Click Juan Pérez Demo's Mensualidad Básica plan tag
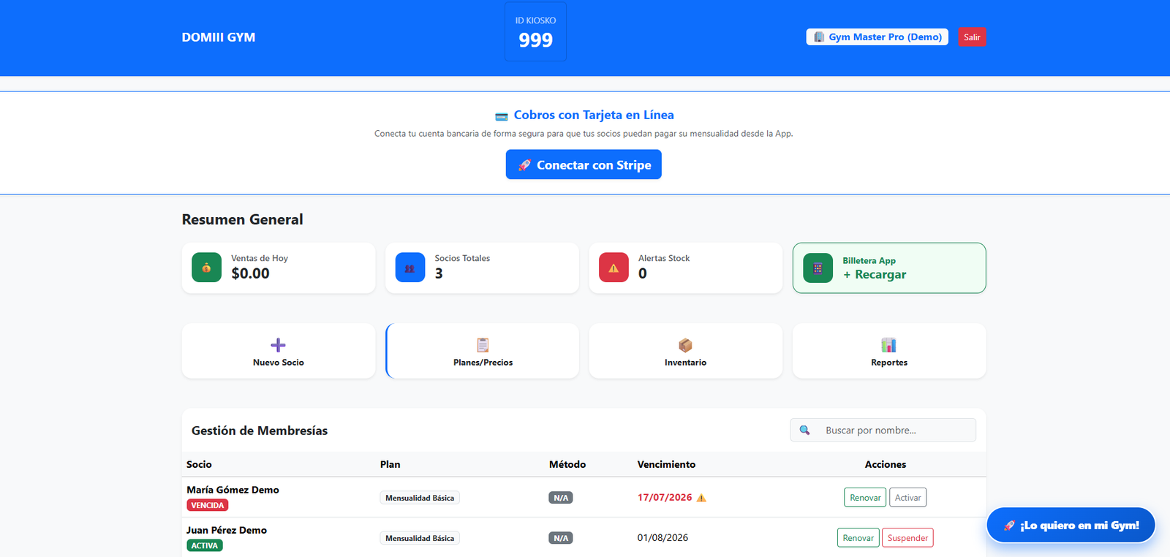The height and width of the screenshot is (557, 1170). 420,538
